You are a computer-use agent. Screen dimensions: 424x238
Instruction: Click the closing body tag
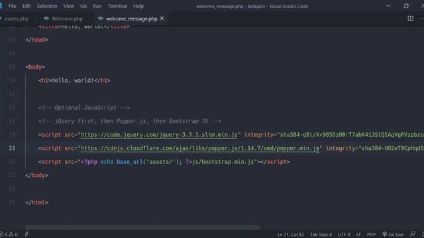coord(36,175)
